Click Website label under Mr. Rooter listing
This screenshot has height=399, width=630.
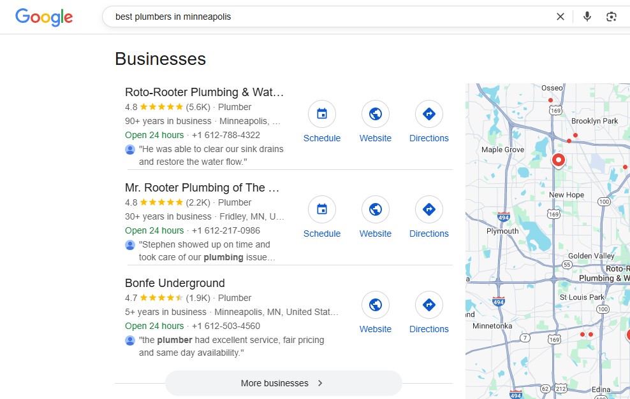[376, 234]
